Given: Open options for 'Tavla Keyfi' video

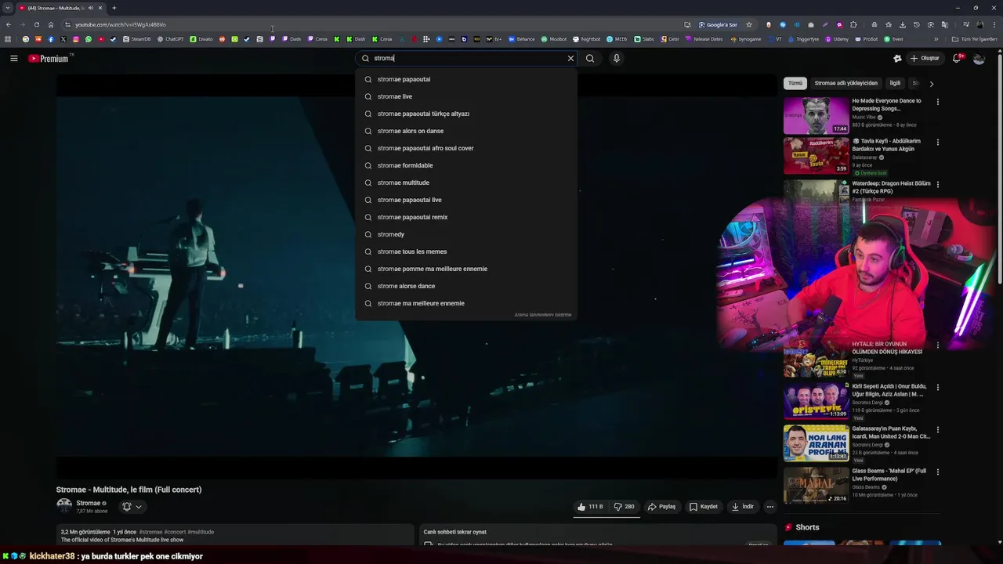Looking at the screenshot, I should (x=937, y=143).
